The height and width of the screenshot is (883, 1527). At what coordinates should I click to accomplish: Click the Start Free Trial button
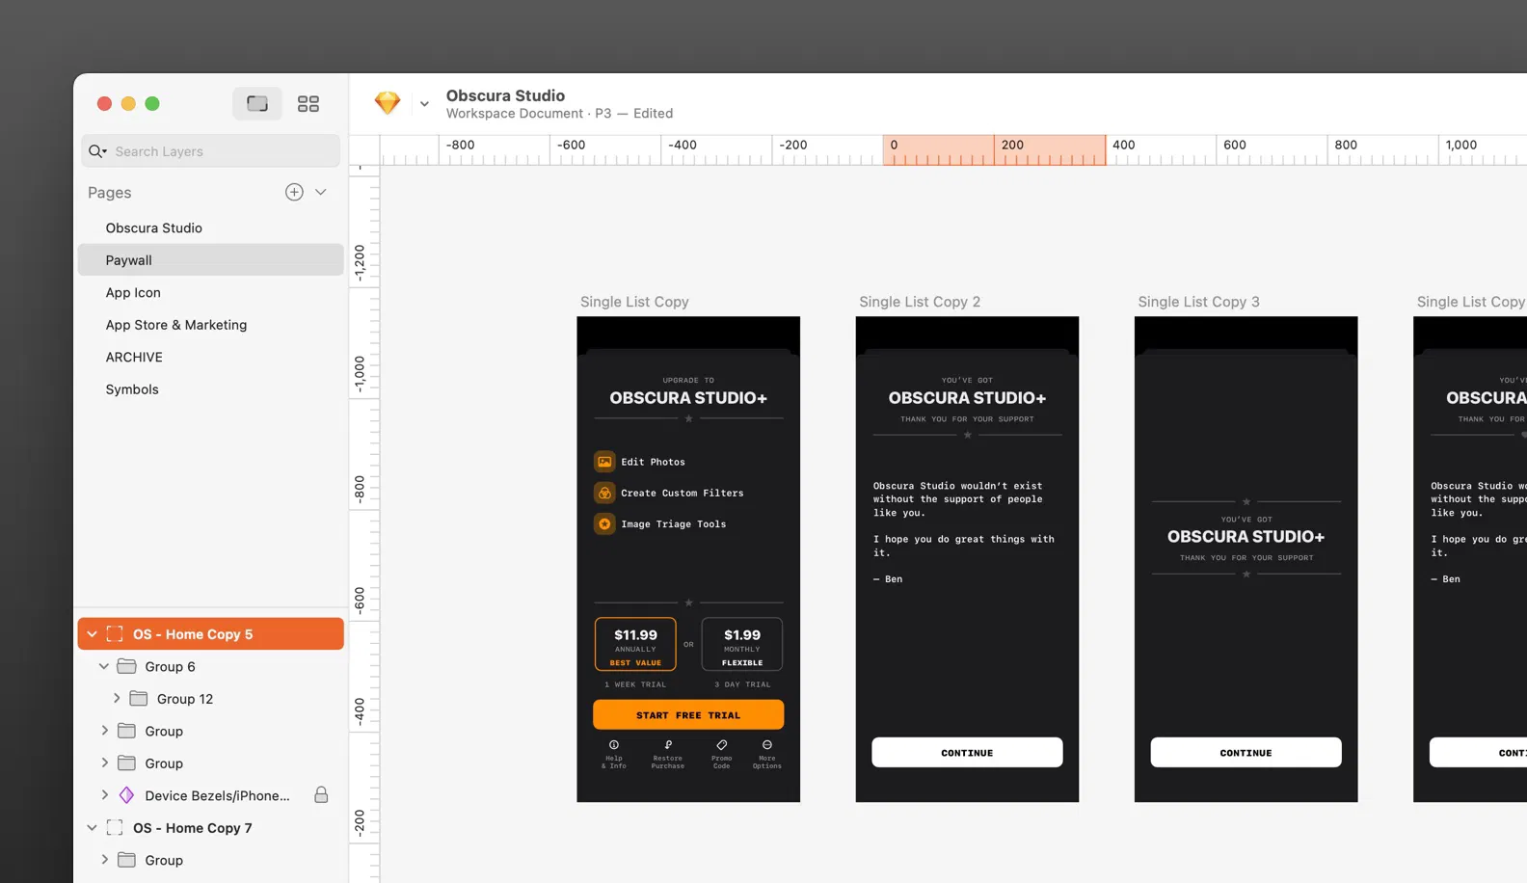(687, 715)
